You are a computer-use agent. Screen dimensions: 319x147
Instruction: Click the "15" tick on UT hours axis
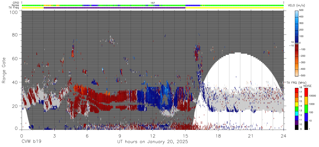click(185, 136)
